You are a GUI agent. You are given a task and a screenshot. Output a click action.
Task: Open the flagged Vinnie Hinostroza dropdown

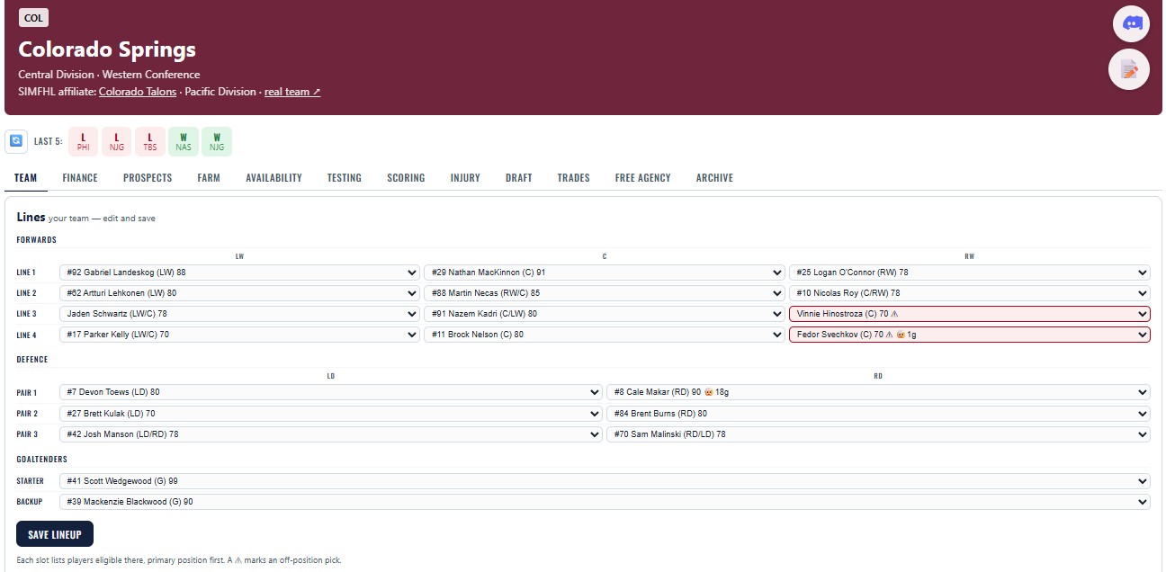(970, 314)
